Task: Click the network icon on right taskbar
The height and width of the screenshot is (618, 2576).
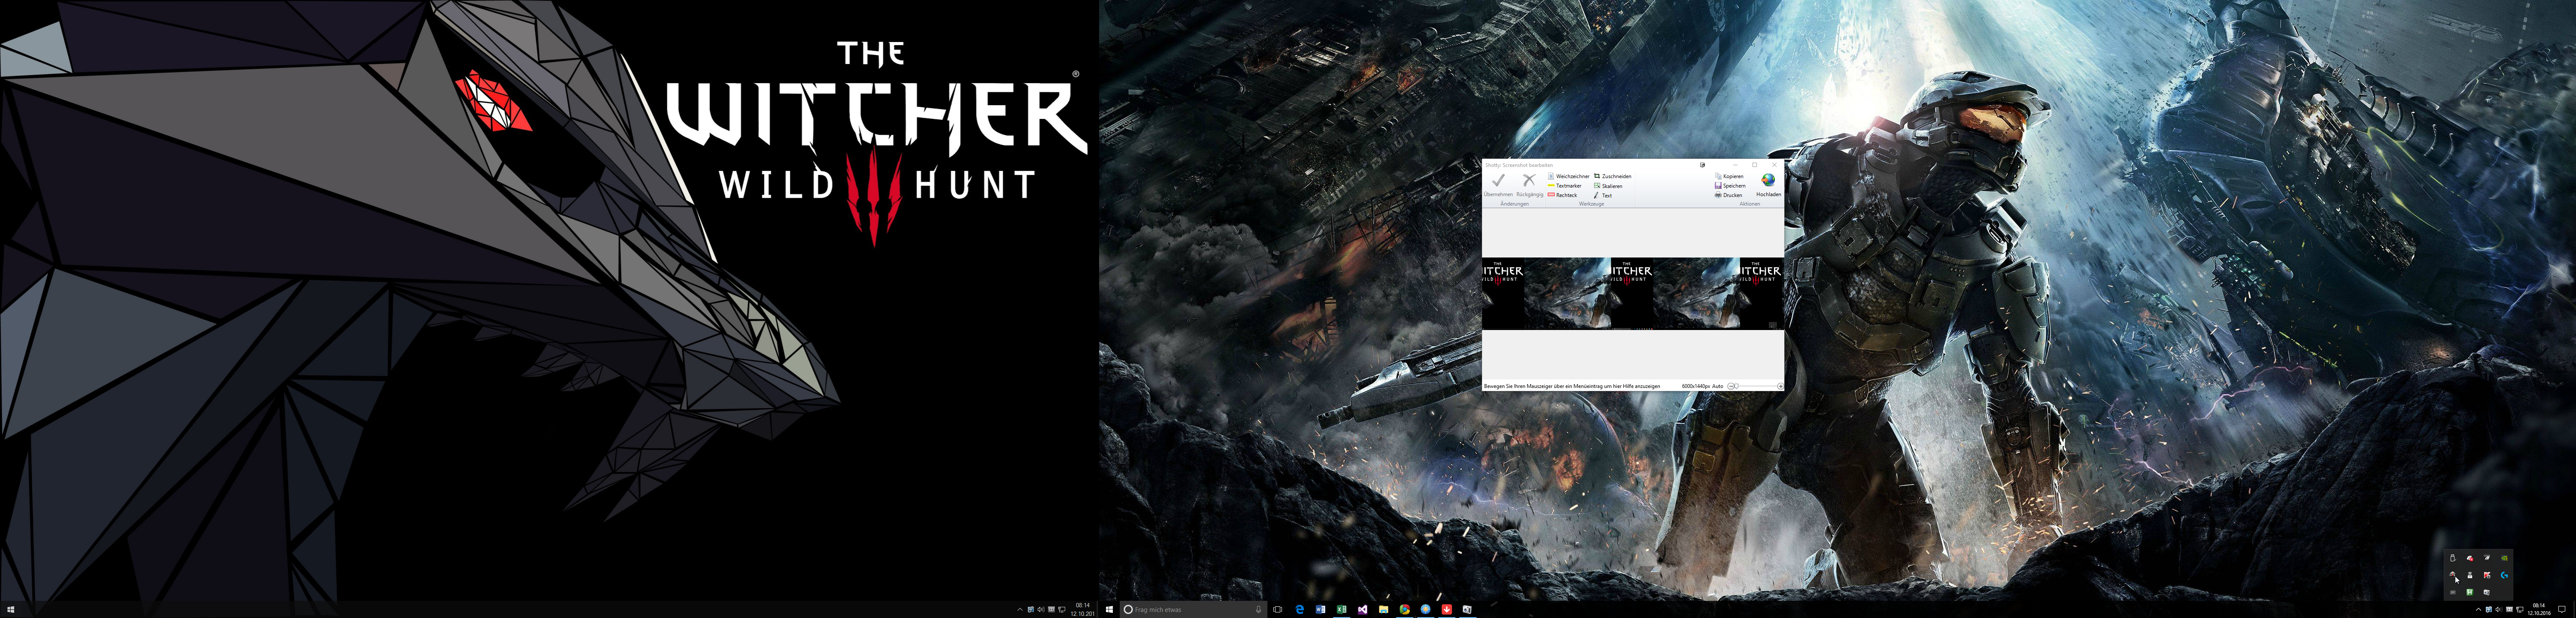Action: [2520, 609]
